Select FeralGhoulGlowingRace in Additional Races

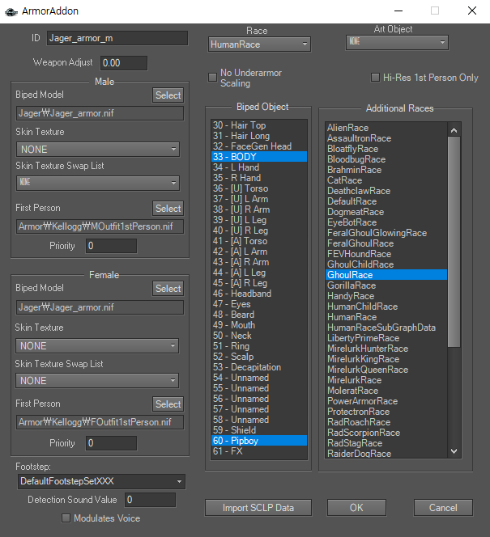point(386,233)
